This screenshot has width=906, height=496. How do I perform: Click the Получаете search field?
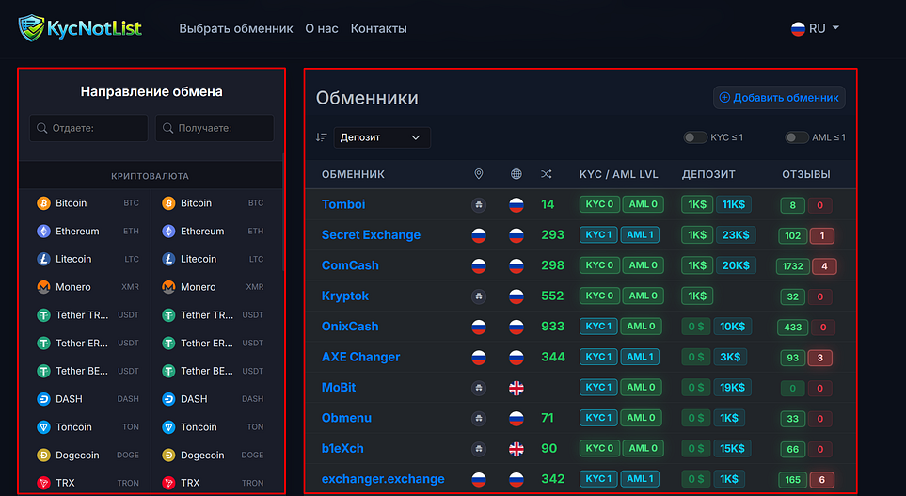coord(215,128)
